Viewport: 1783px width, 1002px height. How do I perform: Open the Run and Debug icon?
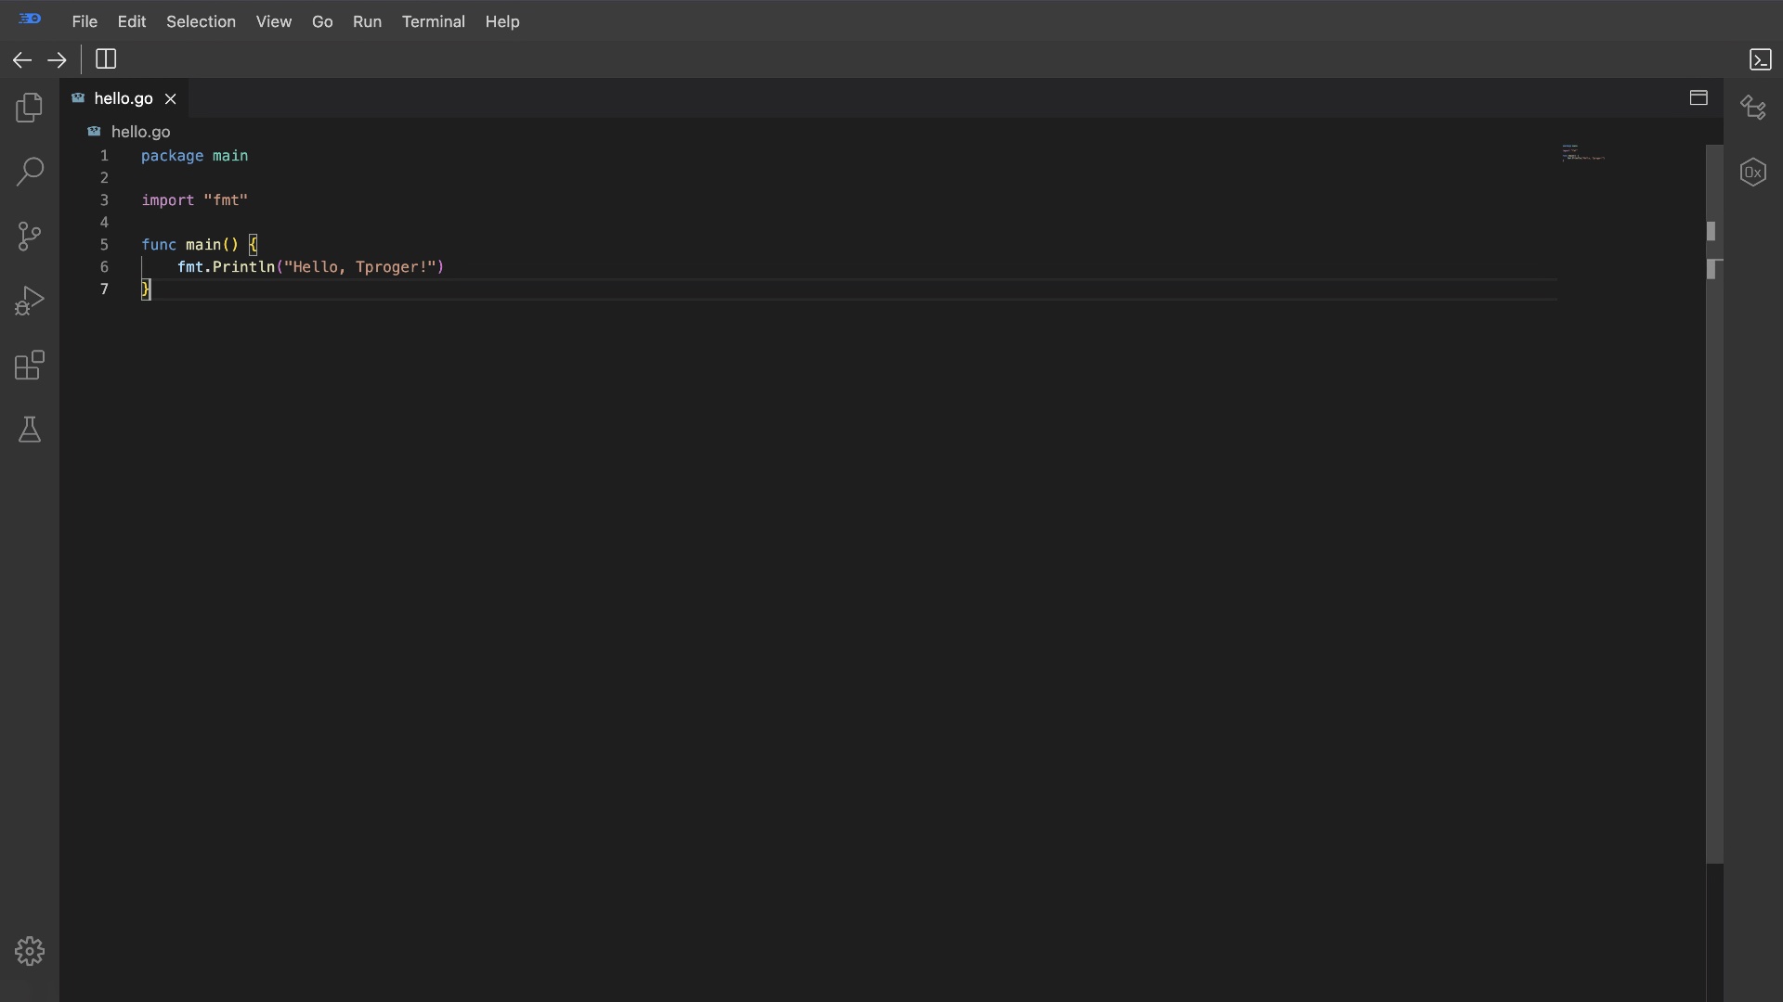(30, 302)
